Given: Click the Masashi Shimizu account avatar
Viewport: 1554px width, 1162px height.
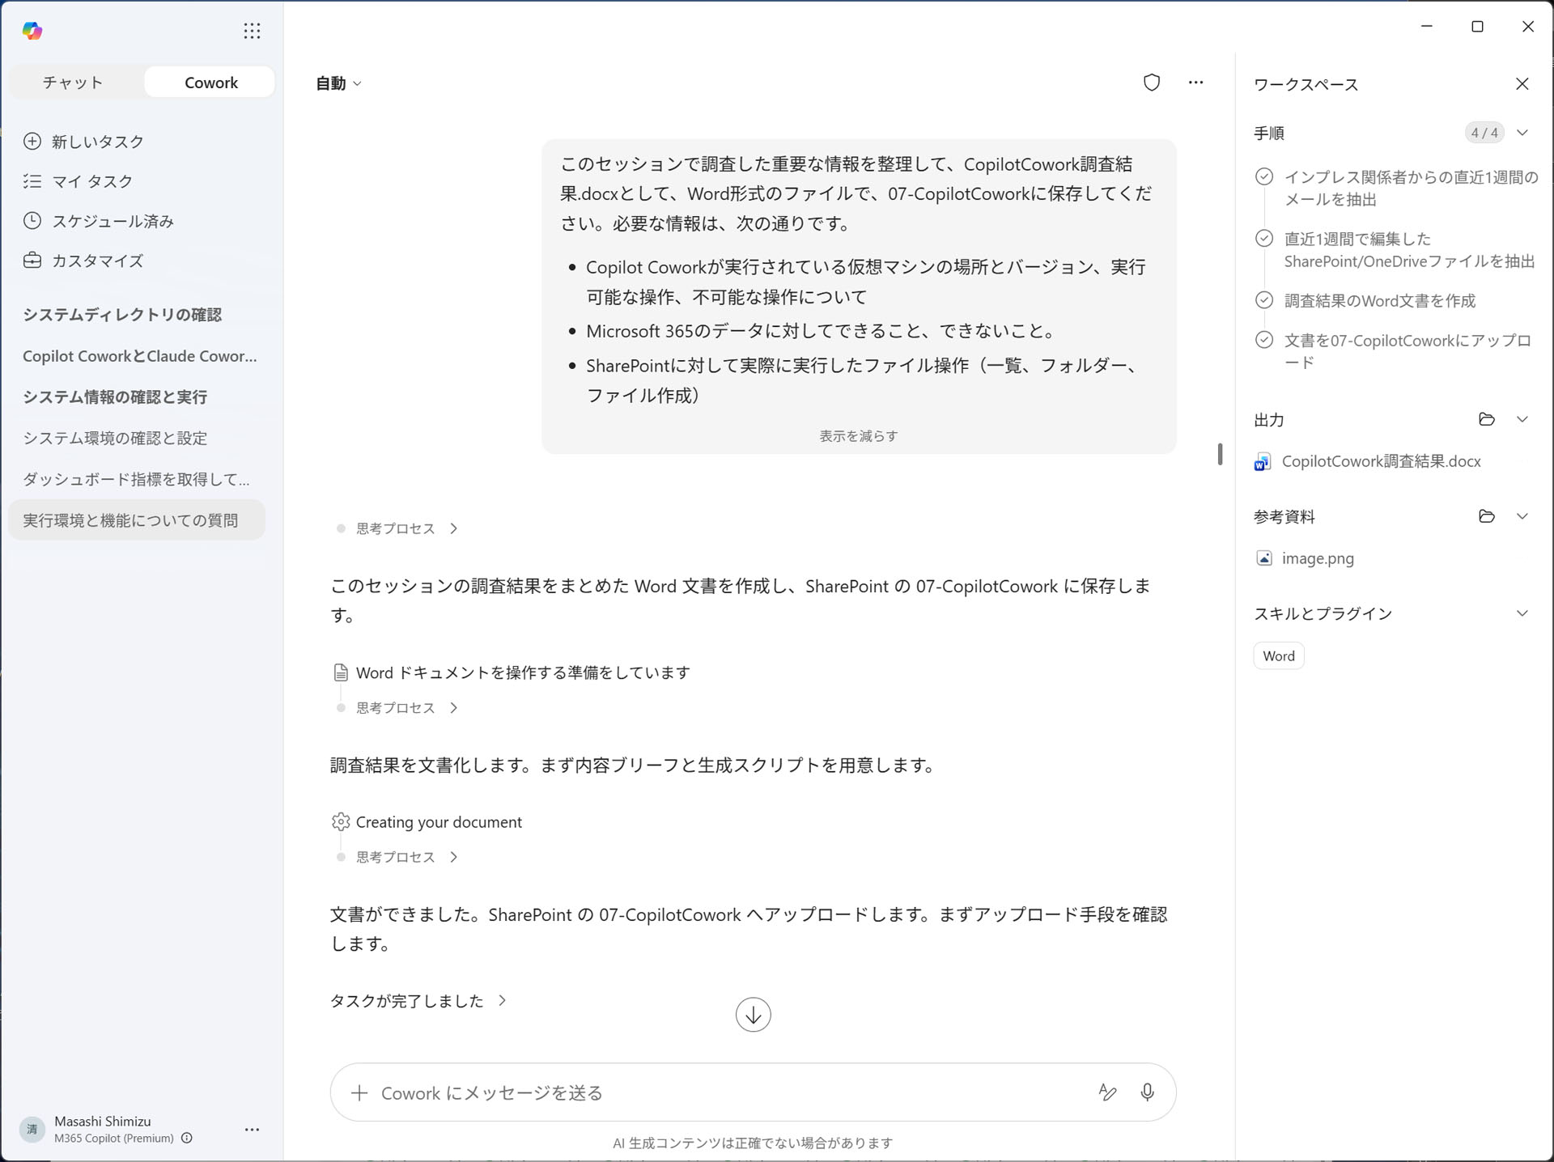Looking at the screenshot, I should click(32, 1129).
